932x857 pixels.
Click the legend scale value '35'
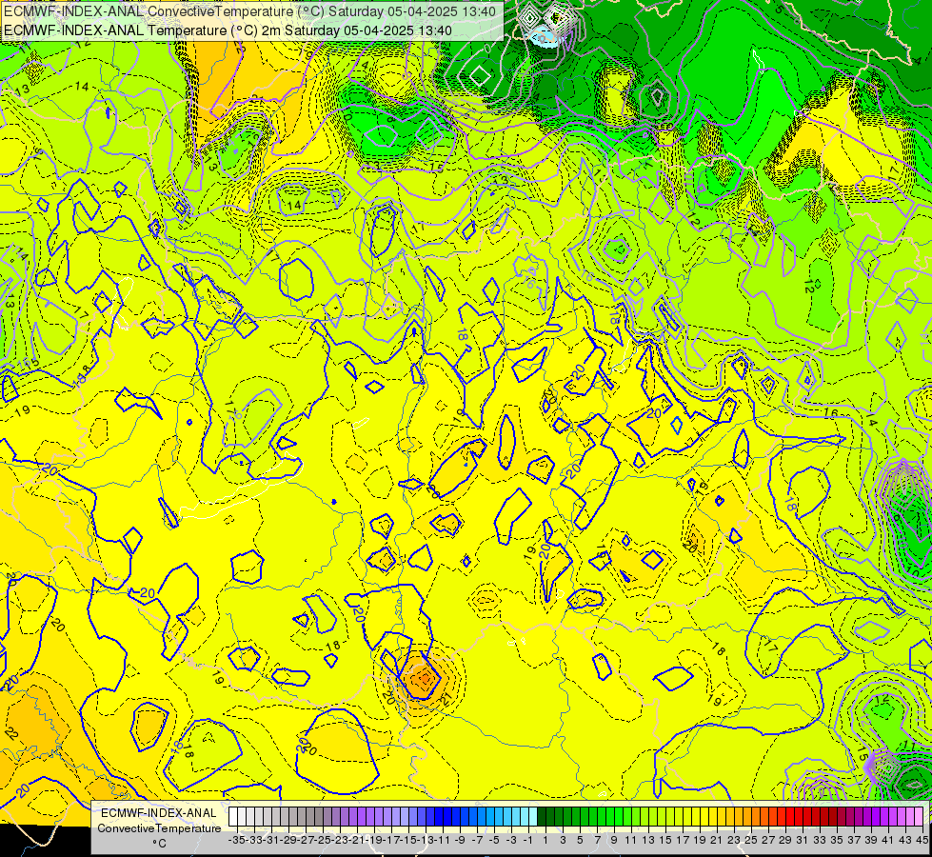point(836,841)
